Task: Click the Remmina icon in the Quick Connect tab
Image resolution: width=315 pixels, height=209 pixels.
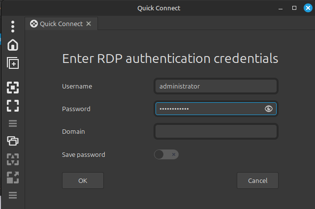Action: tap(34, 24)
